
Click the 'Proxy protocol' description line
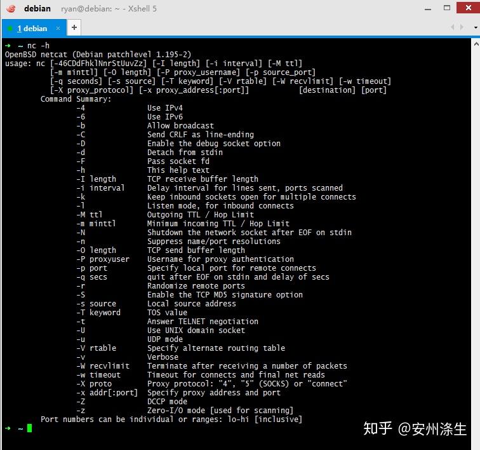pos(248,383)
